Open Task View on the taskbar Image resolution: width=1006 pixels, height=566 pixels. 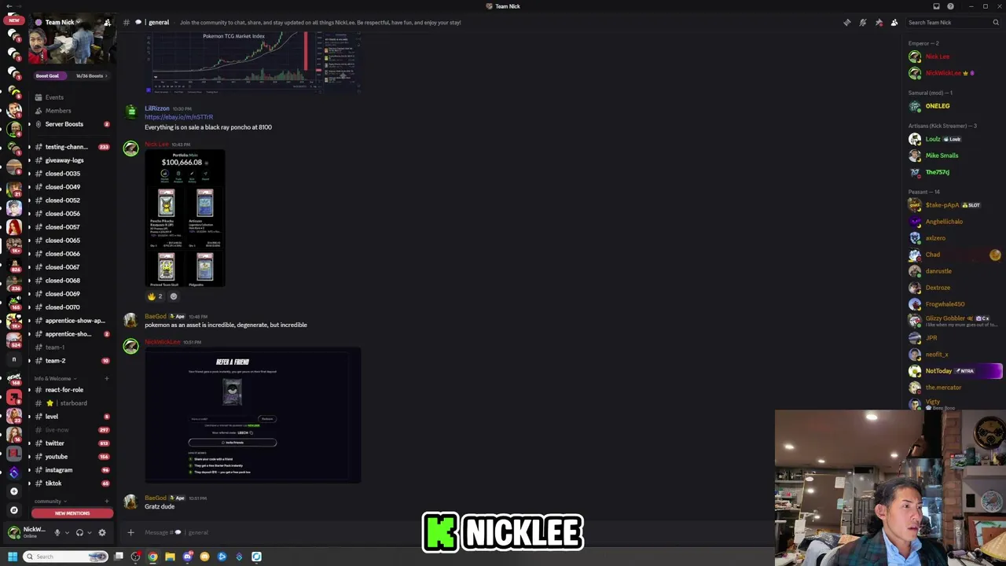[119, 557]
